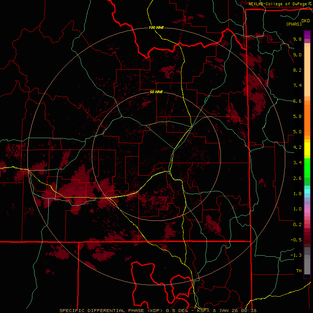Click the 7.4 value on the scale
This screenshot has height=313, width=313.
pyautogui.click(x=297, y=86)
